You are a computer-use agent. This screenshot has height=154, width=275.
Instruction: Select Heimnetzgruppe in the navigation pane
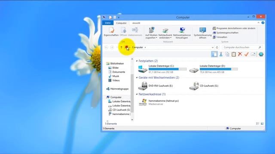(x=117, y=89)
